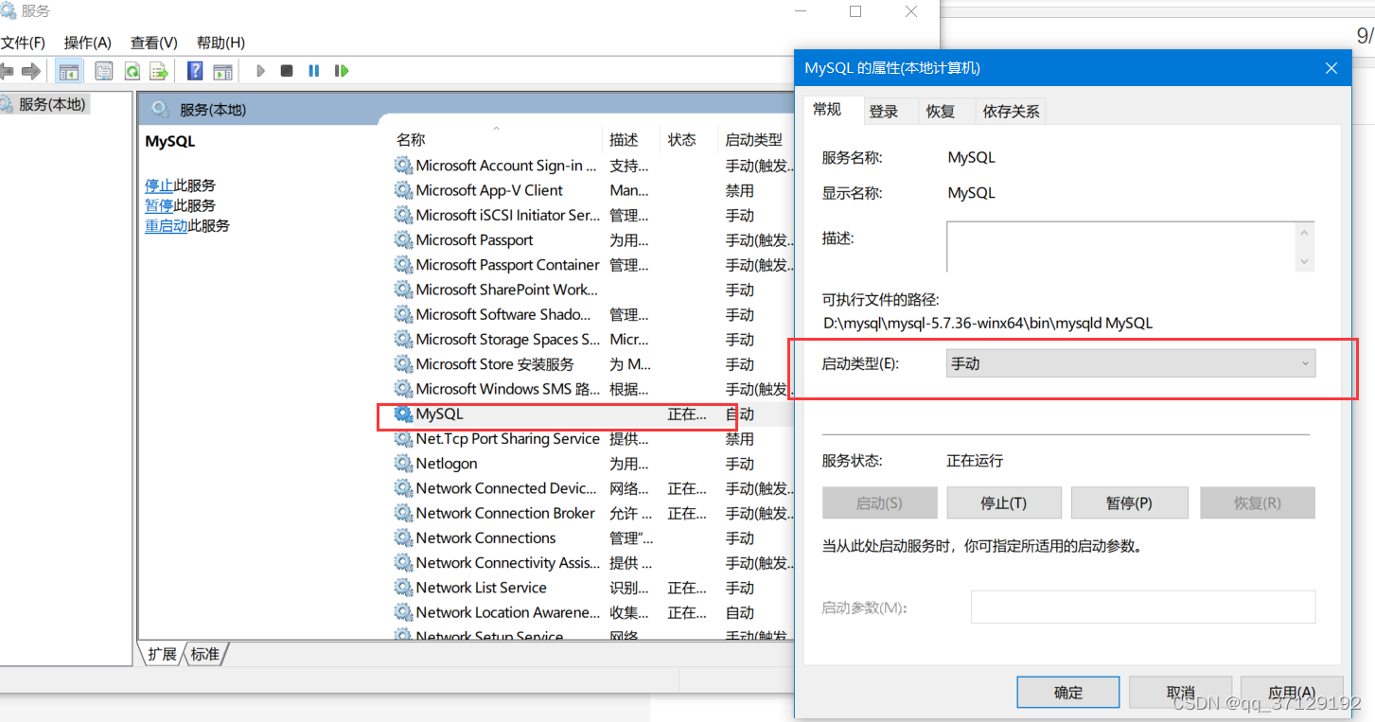Image resolution: width=1375 pixels, height=722 pixels.
Task: Click gear icon beside Netlogon
Action: click(404, 464)
